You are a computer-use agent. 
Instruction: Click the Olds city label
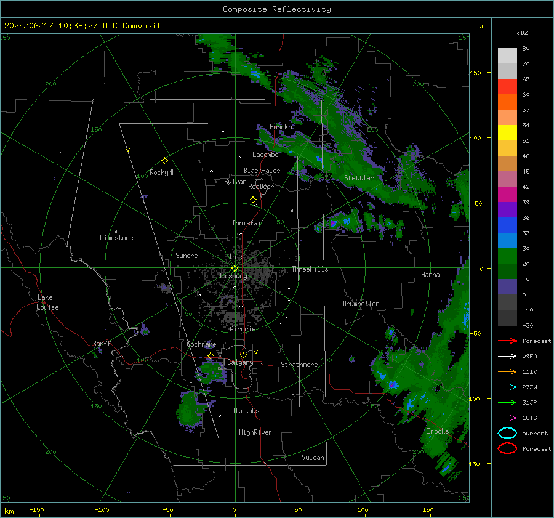(x=235, y=257)
